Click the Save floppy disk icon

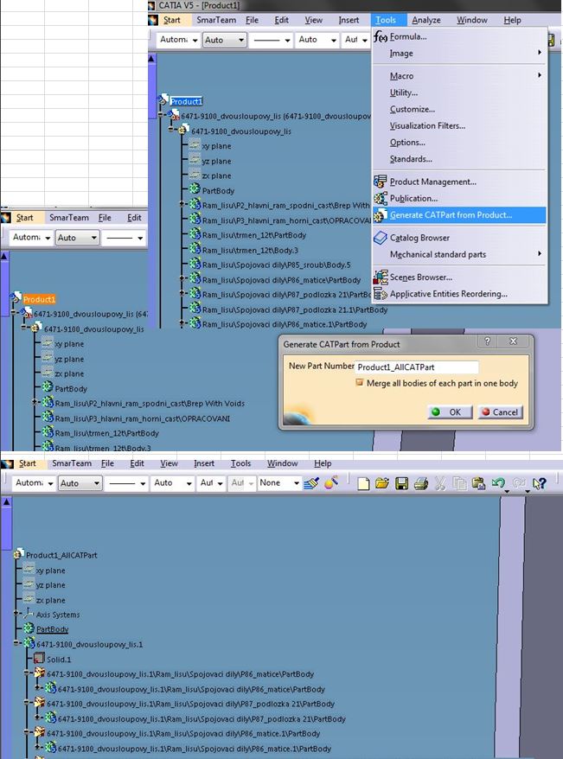click(401, 484)
